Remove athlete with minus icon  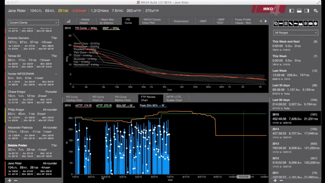click(15, 180)
